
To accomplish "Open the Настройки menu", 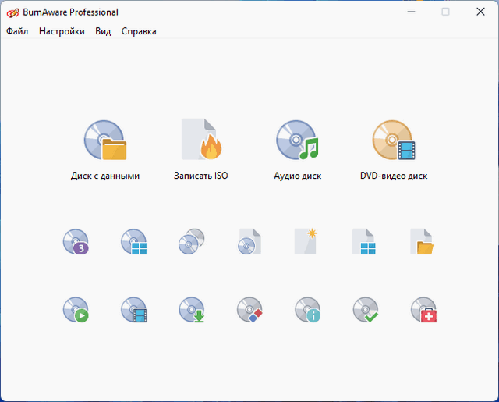I will point(62,31).
